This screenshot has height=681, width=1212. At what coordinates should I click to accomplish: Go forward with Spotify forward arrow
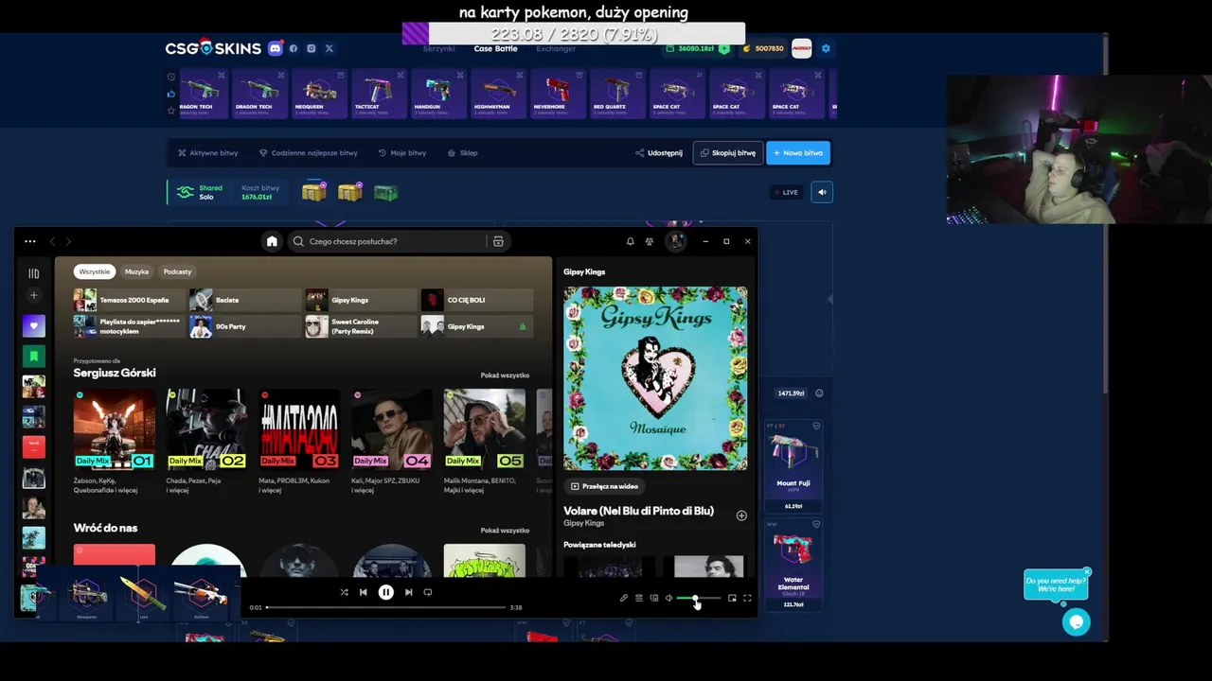[x=67, y=241]
